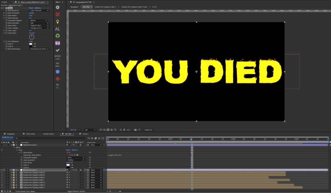Open Color B swatch in Effect Controls
Viewport: 331px width, 193px height.
click(x=31, y=46)
